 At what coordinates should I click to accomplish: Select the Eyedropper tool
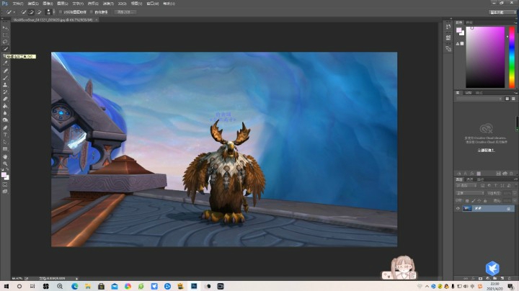(5, 63)
